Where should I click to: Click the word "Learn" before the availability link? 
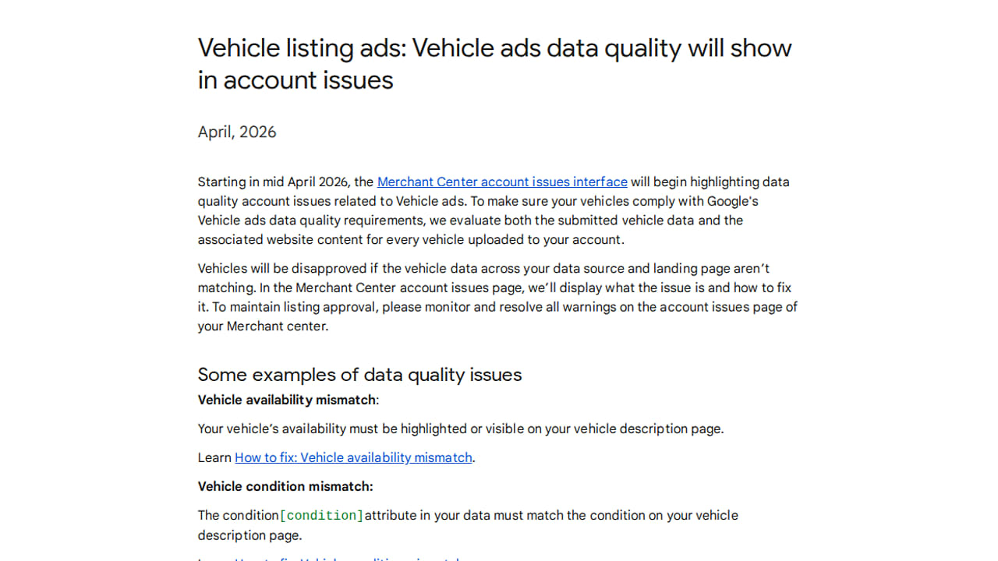tap(214, 457)
